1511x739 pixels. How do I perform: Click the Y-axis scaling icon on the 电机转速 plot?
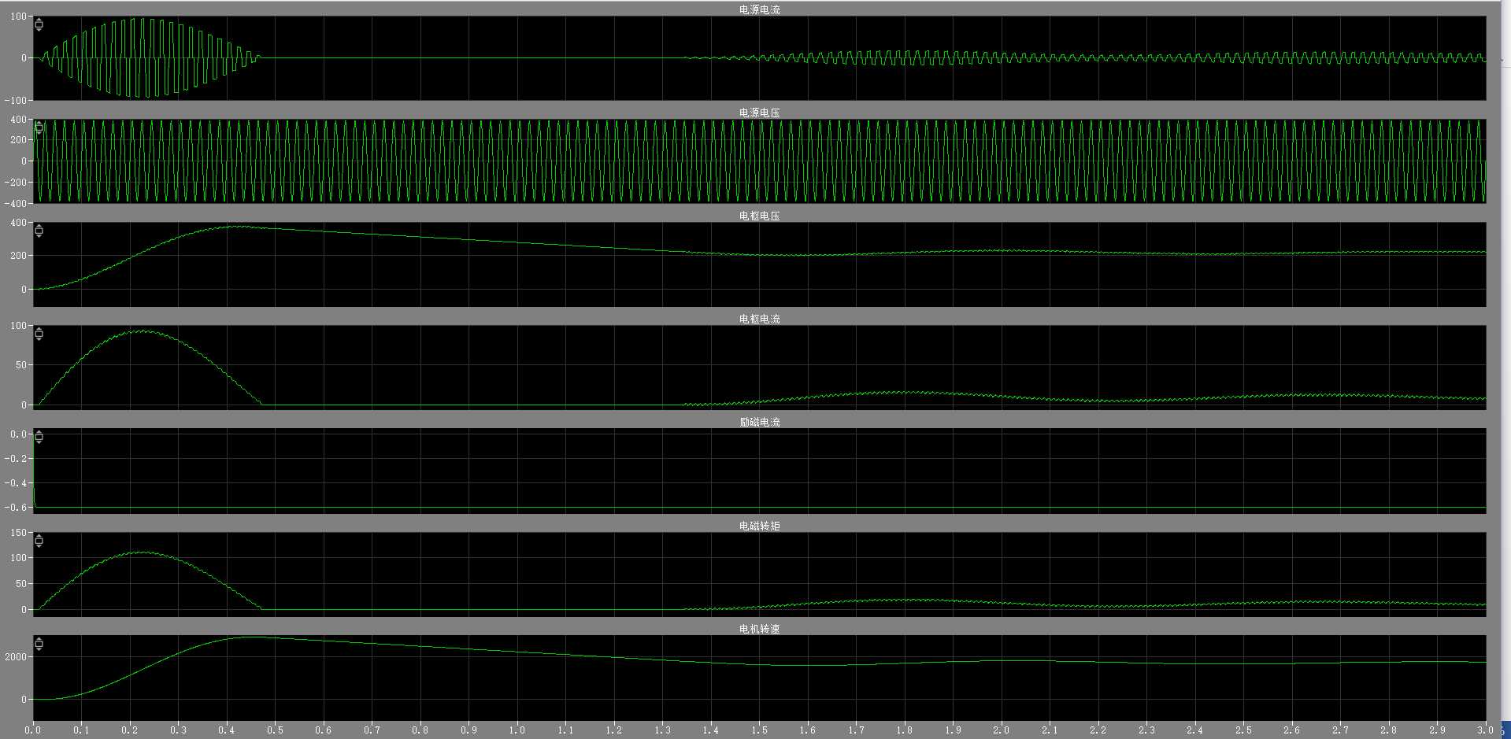(39, 644)
